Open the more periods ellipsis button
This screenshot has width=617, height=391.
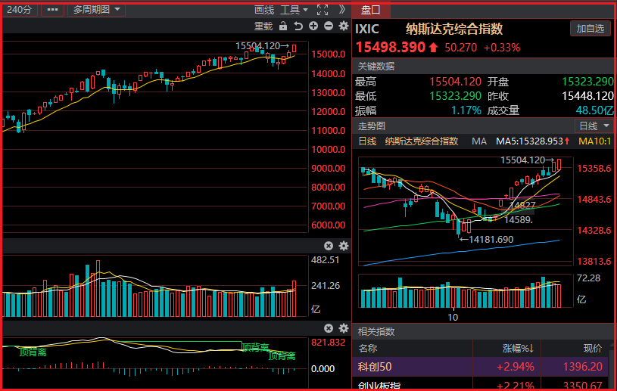click(53, 9)
